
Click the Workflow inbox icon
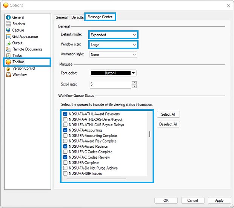[8, 75]
